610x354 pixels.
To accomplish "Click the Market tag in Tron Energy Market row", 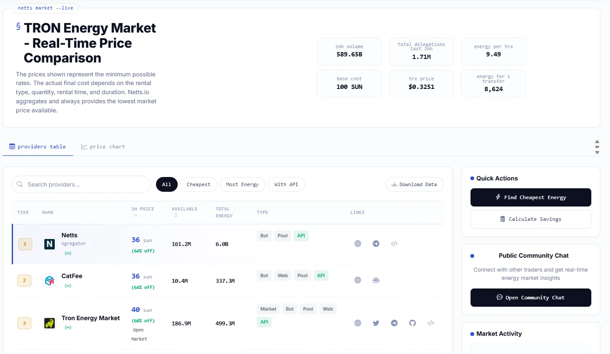I will pyautogui.click(x=268, y=309).
